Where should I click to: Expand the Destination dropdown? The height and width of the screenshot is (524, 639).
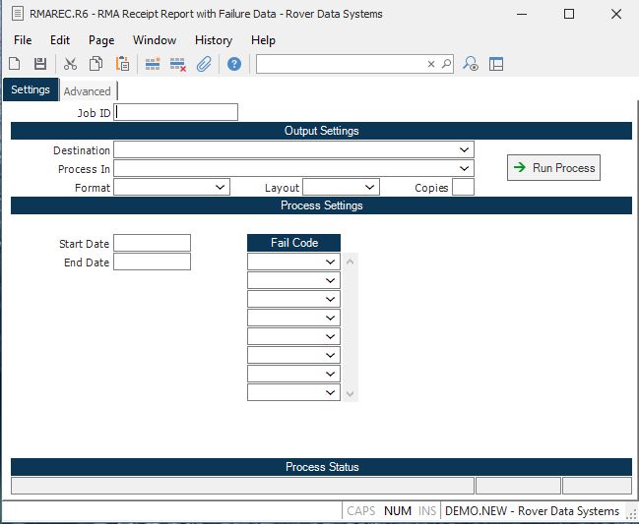tap(464, 149)
